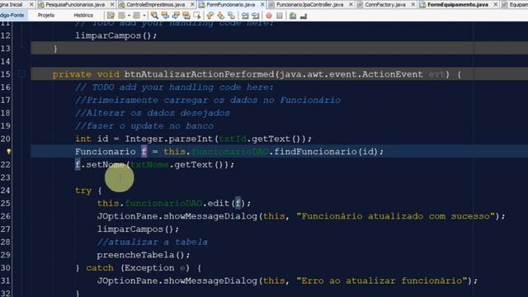Open the forward history dropdown arrow
Screen dimensions: 528x297
pos(144,16)
